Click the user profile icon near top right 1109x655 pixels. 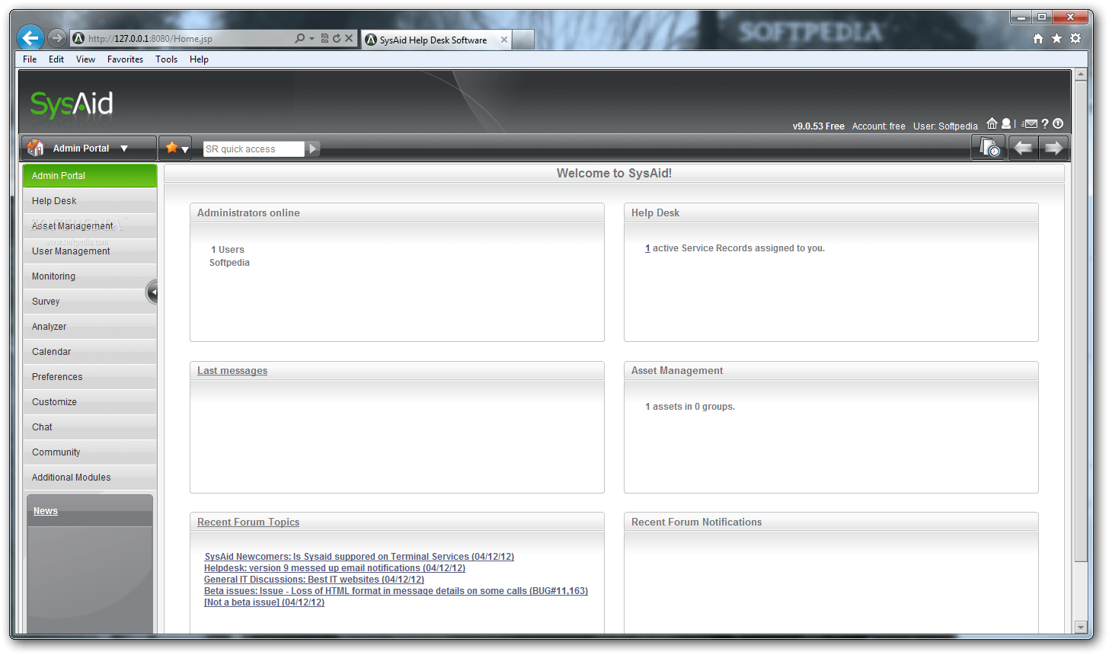1005,123
